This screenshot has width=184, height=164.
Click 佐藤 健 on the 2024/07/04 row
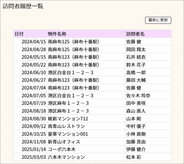coord(133,88)
